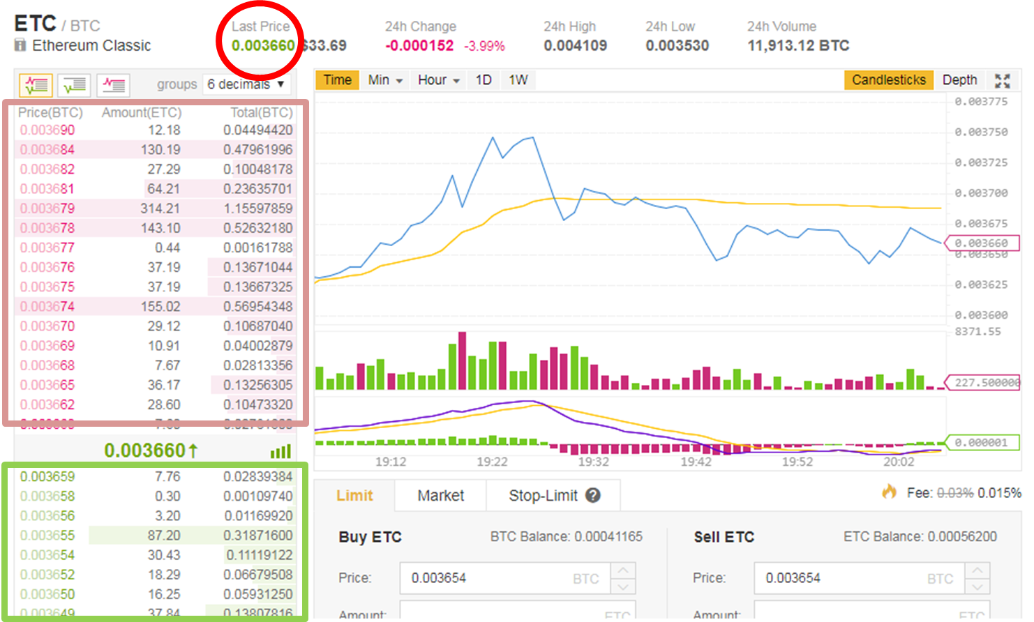
Task: Select sell order priced 0.003682
Action: (x=156, y=169)
